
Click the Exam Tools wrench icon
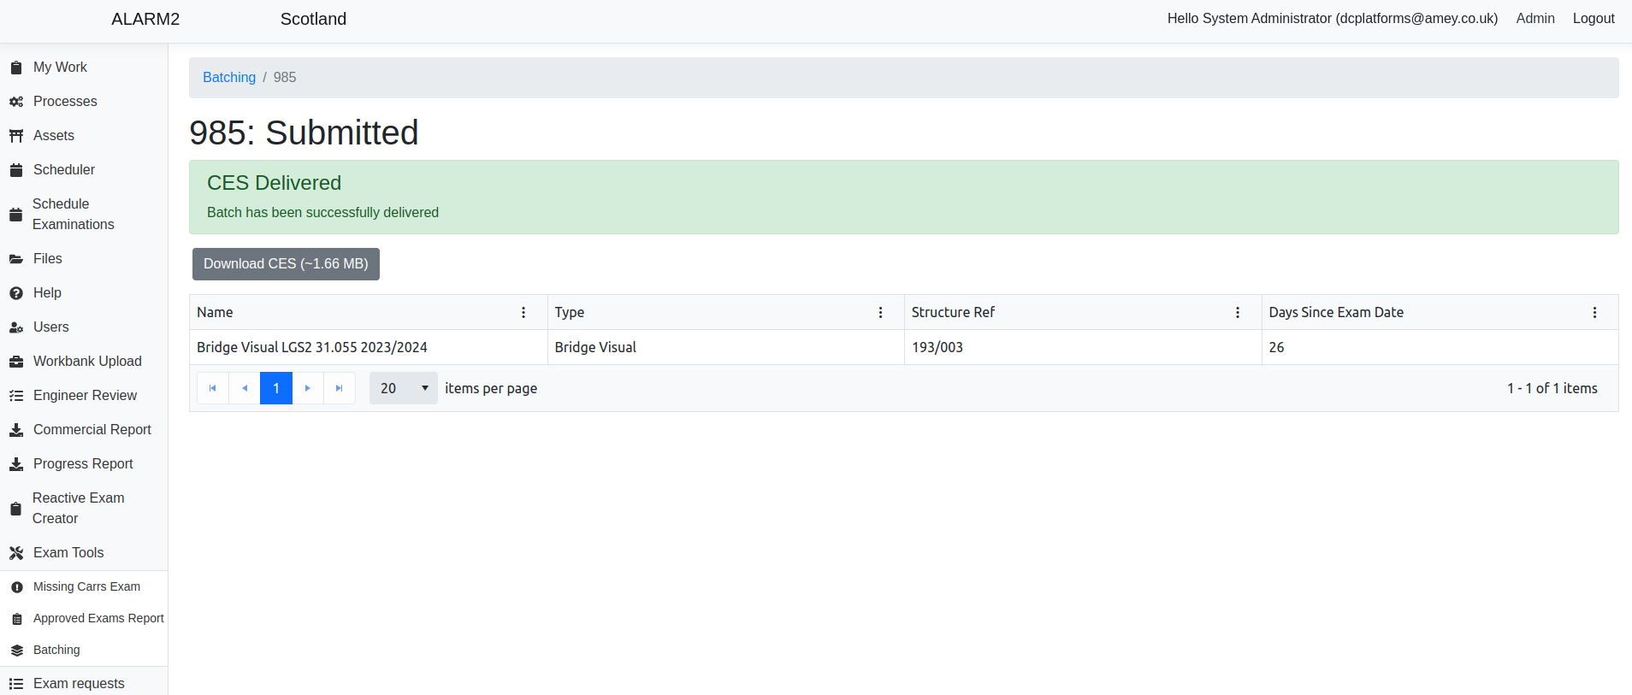[x=16, y=553]
